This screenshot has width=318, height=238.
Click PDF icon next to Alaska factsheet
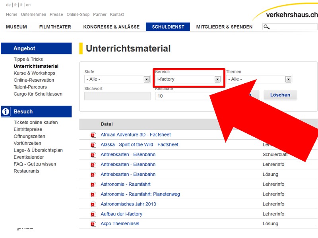pyautogui.click(x=93, y=145)
